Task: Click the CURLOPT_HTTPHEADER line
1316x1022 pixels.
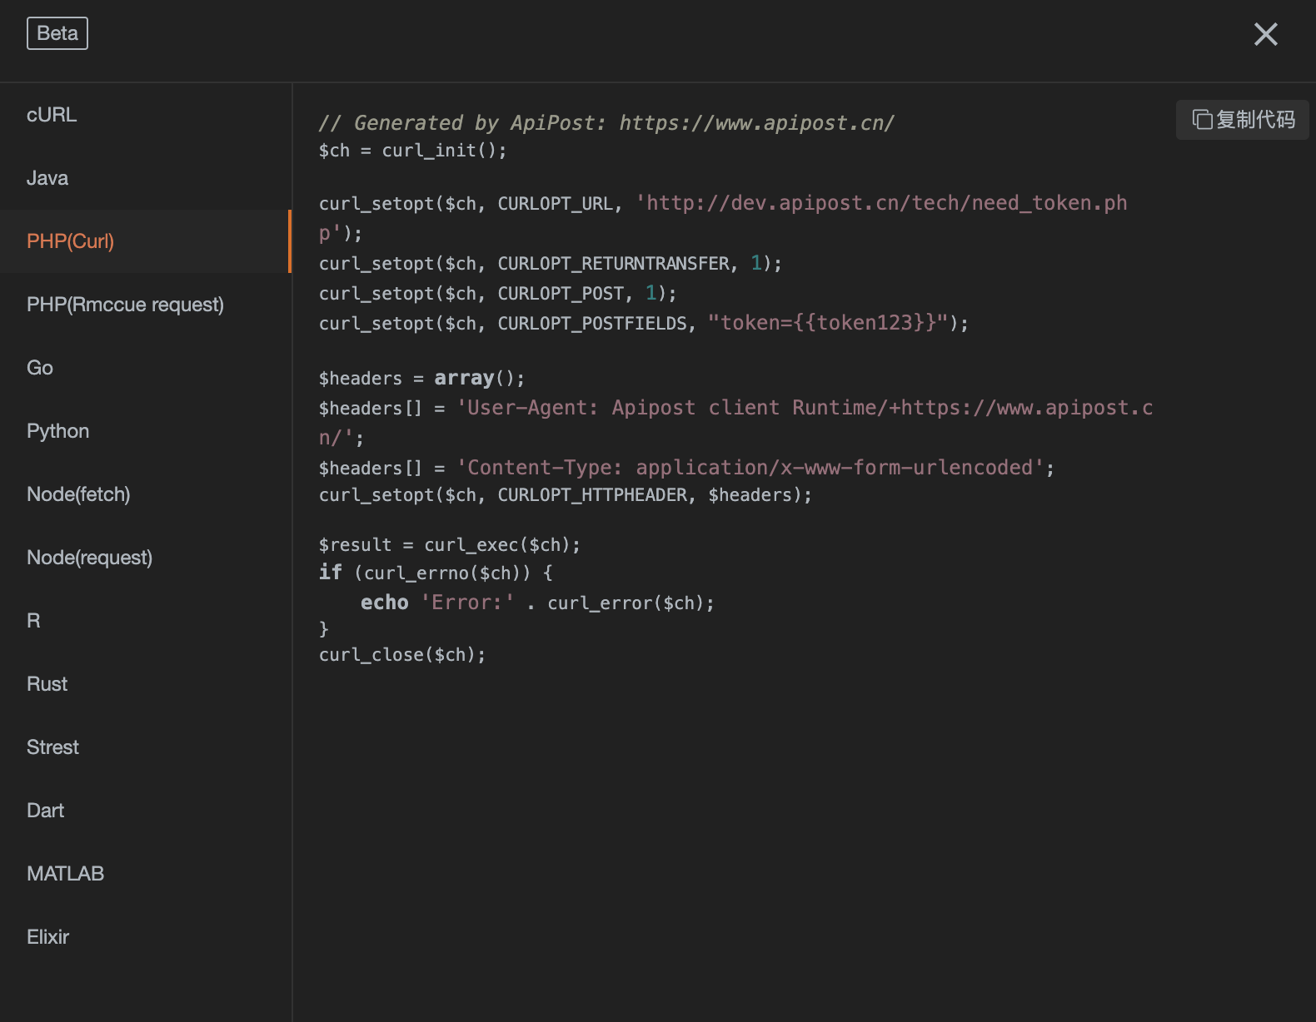Action: (x=565, y=495)
